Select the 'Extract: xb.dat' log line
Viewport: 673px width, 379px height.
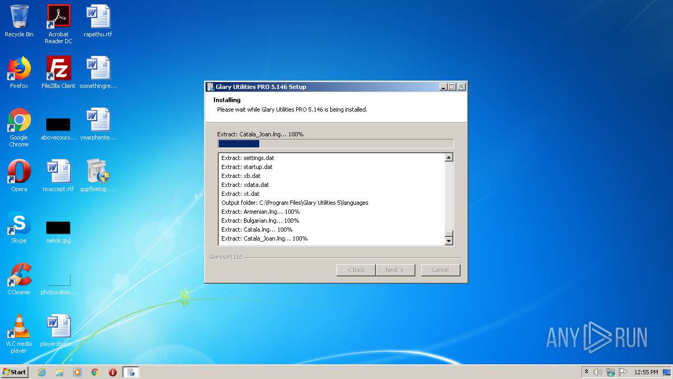[241, 176]
